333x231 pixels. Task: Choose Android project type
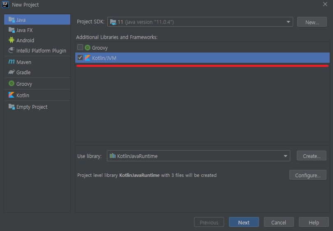point(37,40)
